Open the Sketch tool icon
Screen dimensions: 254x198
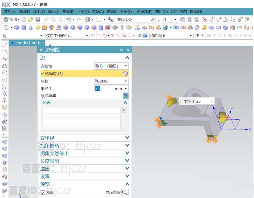pyautogui.click(x=6, y=28)
